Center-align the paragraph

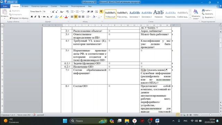(x=76, y=17)
